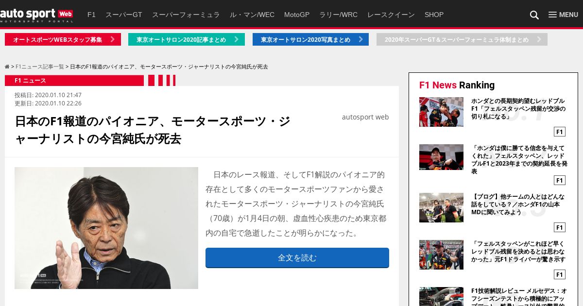
Task: Open the スーパーGT menu item
Action: coord(124,15)
